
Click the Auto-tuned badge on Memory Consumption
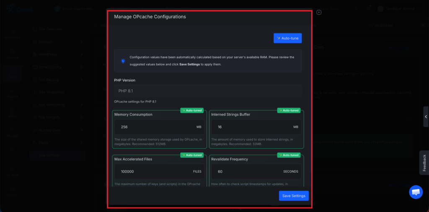tap(192, 111)
